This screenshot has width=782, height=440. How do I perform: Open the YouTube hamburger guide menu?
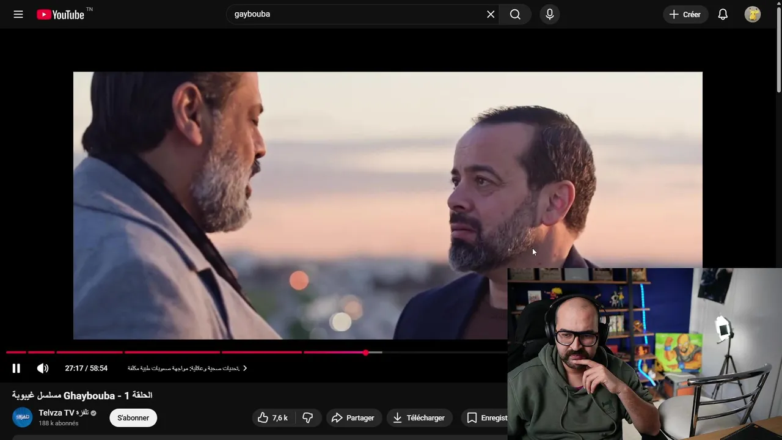tap(18, 14)
